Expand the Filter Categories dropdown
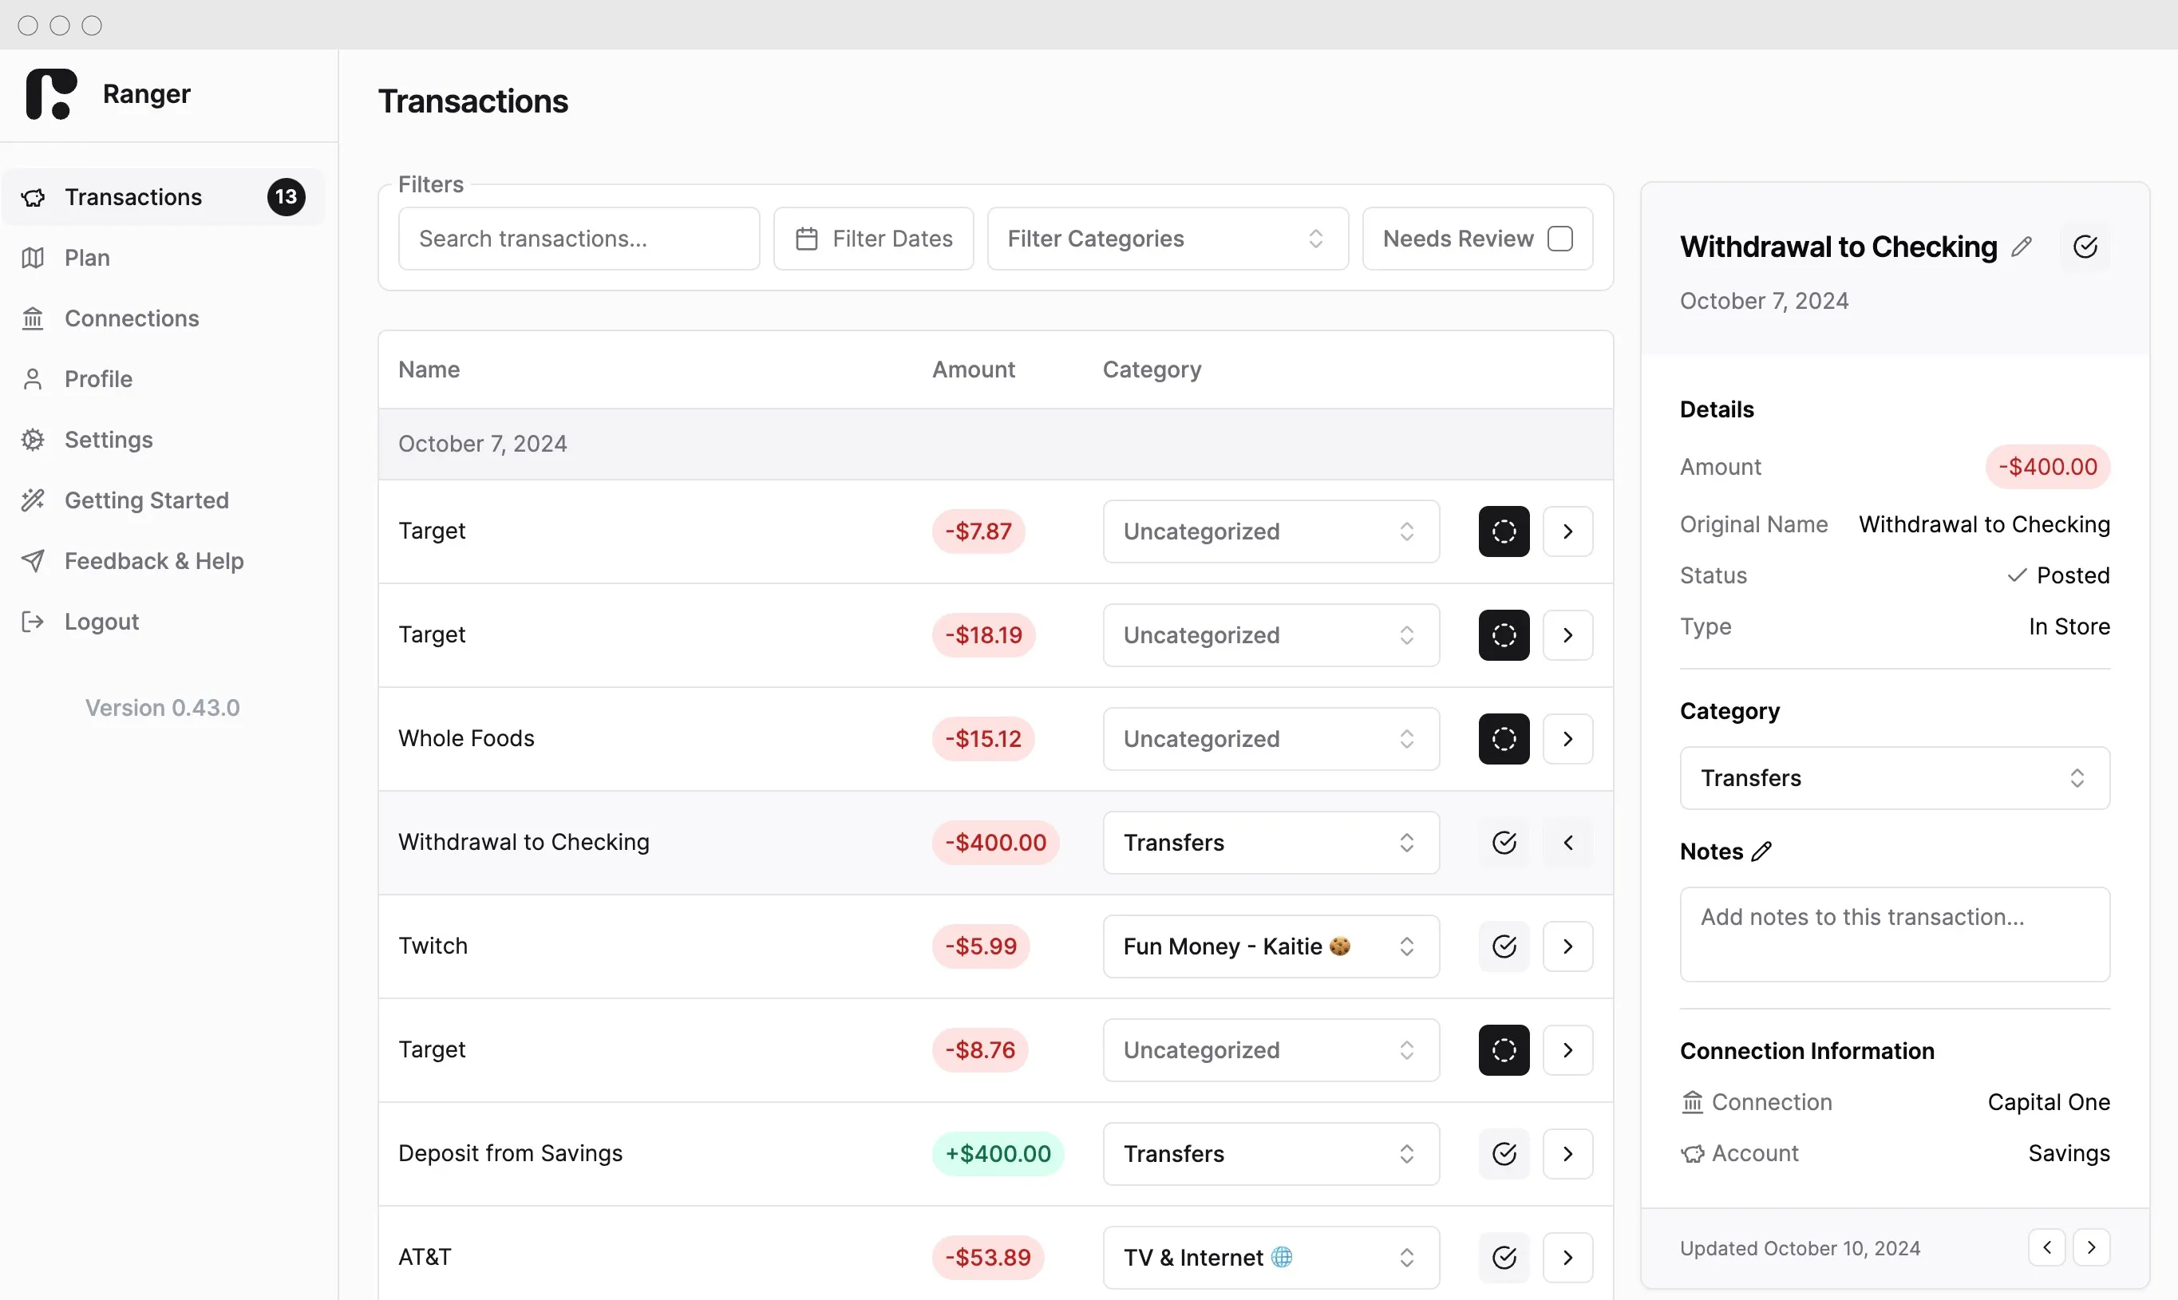 (x=1166, y=239)
